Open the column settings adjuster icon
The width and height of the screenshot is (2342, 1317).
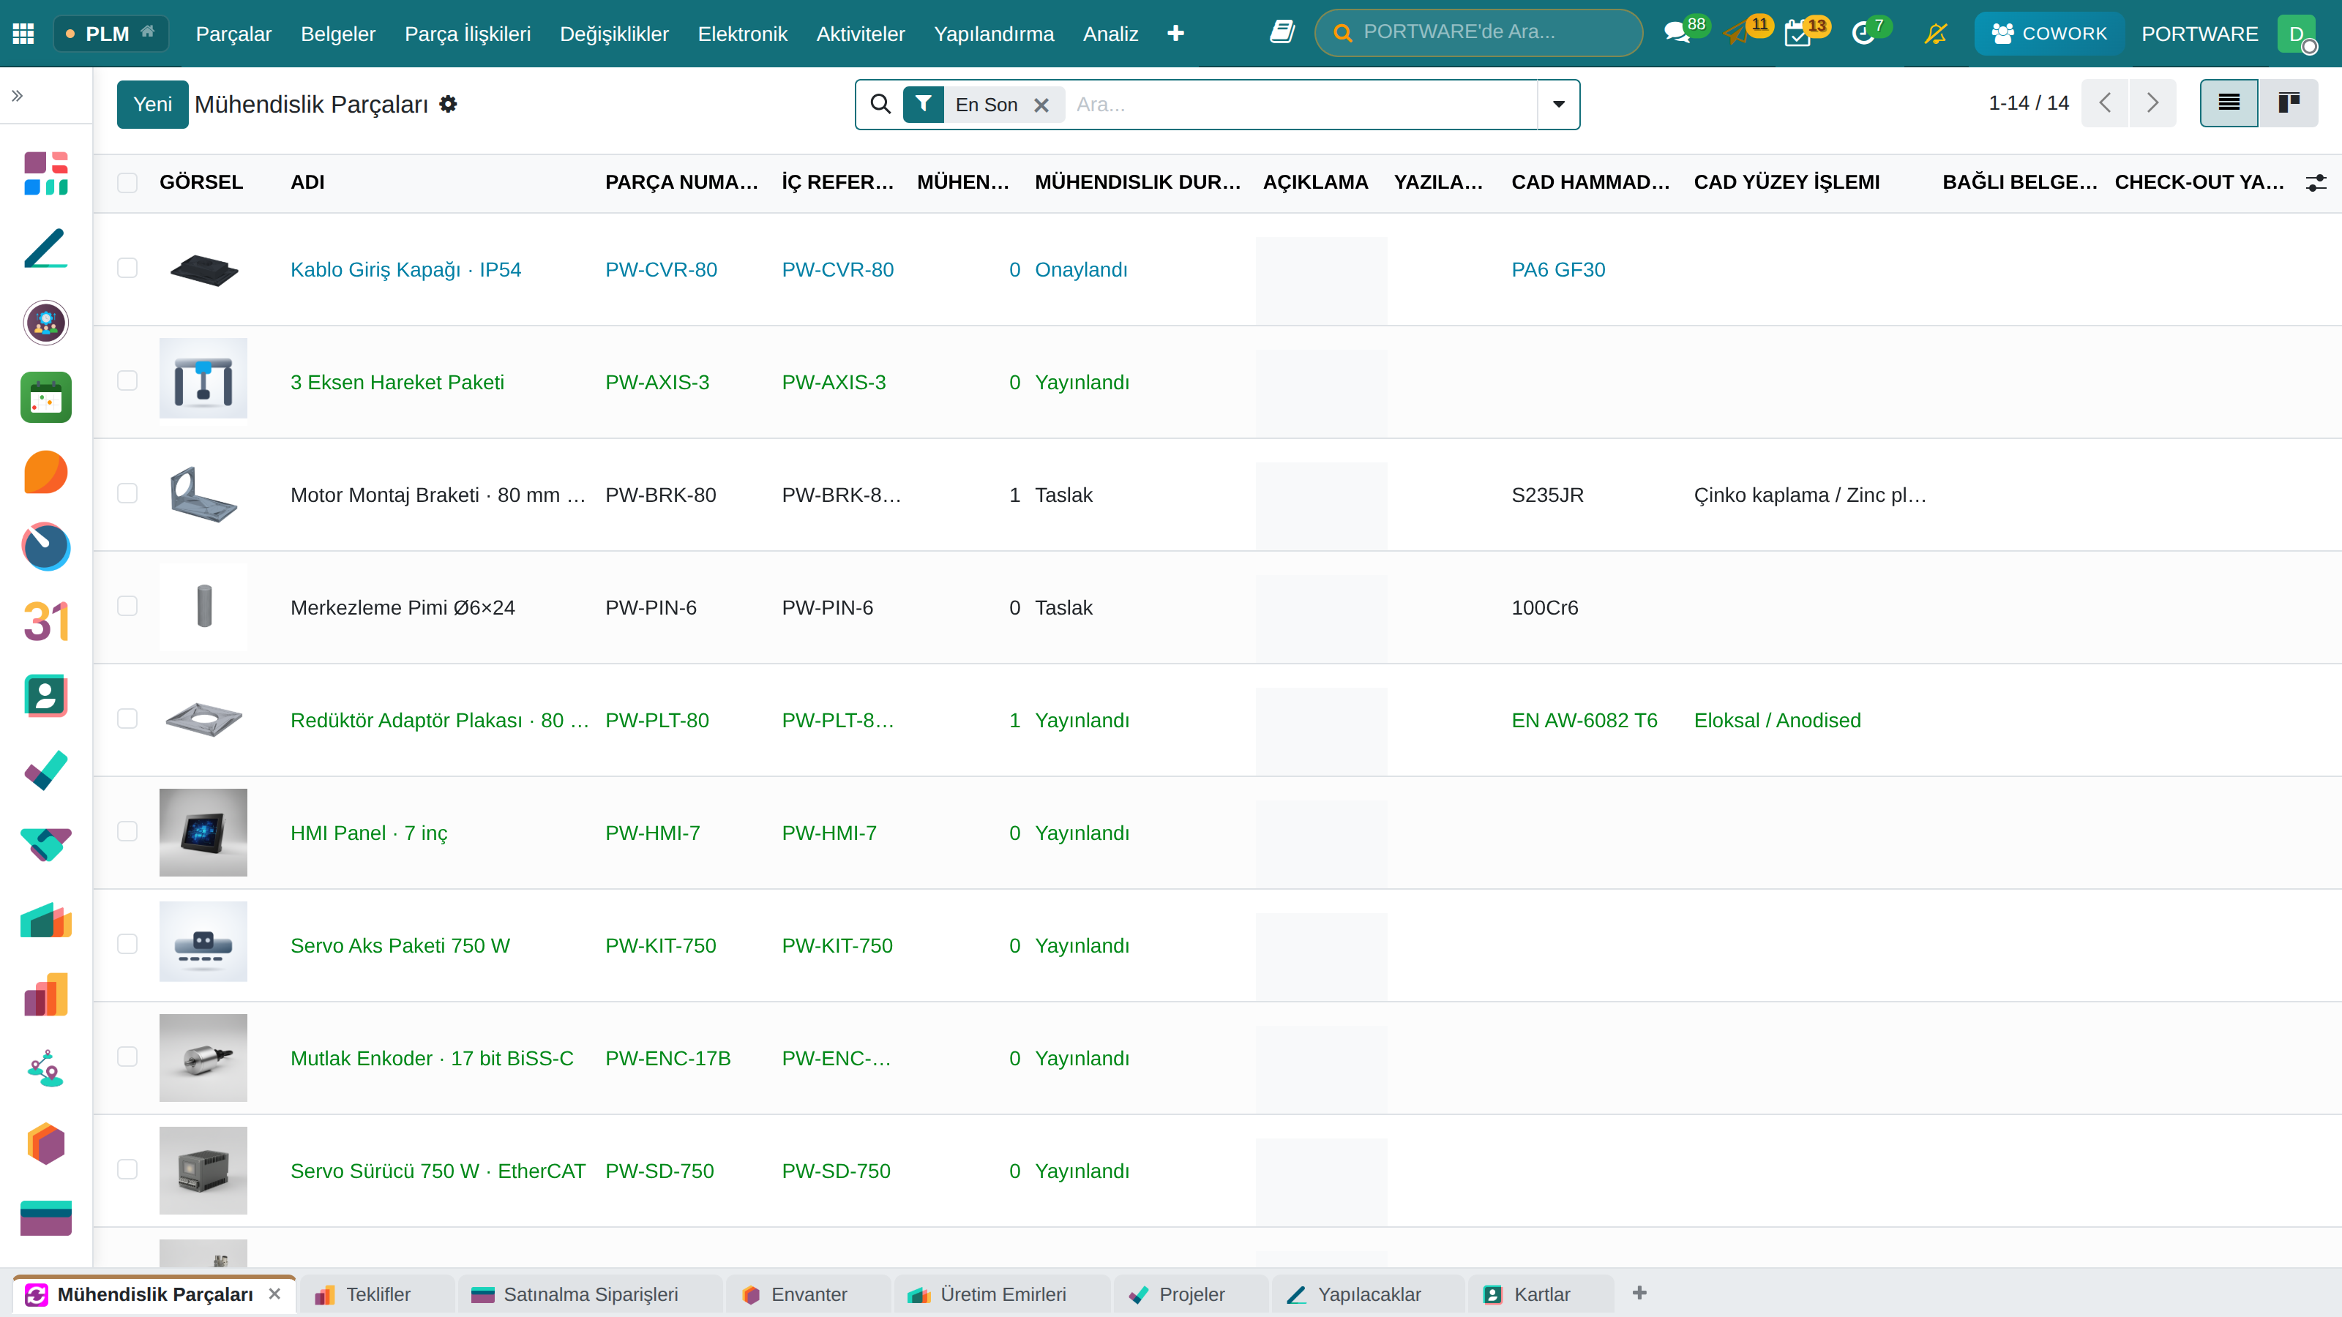(x=2316, y=183)
